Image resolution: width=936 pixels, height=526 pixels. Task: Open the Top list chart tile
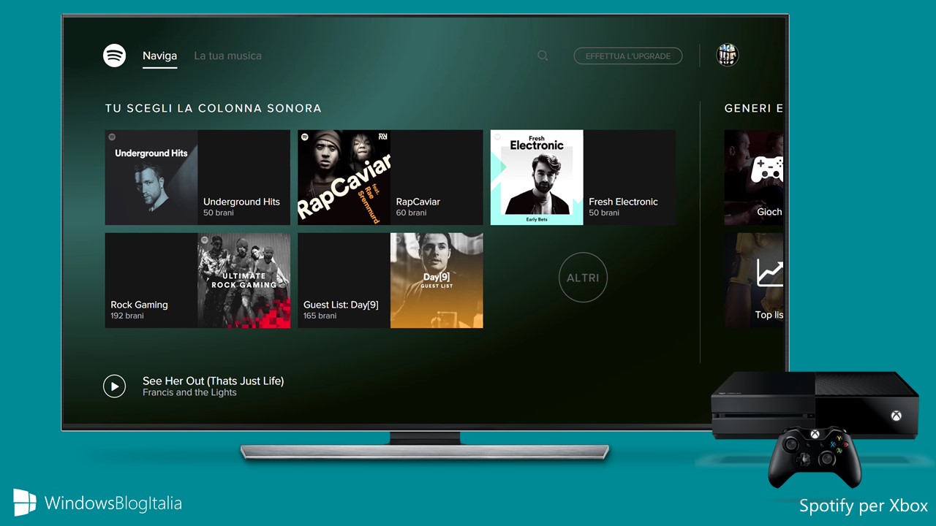click(754, 281)
